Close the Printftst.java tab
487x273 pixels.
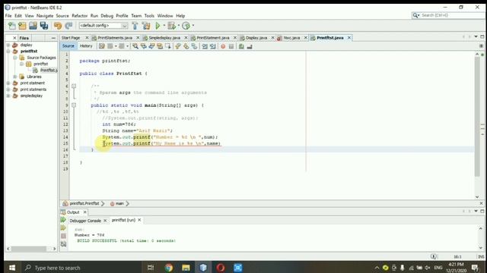point(349,38)
